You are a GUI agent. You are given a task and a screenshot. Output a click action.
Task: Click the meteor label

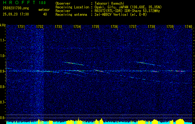44,10
